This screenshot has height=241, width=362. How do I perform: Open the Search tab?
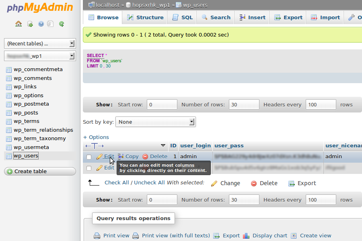coord(216,18)
